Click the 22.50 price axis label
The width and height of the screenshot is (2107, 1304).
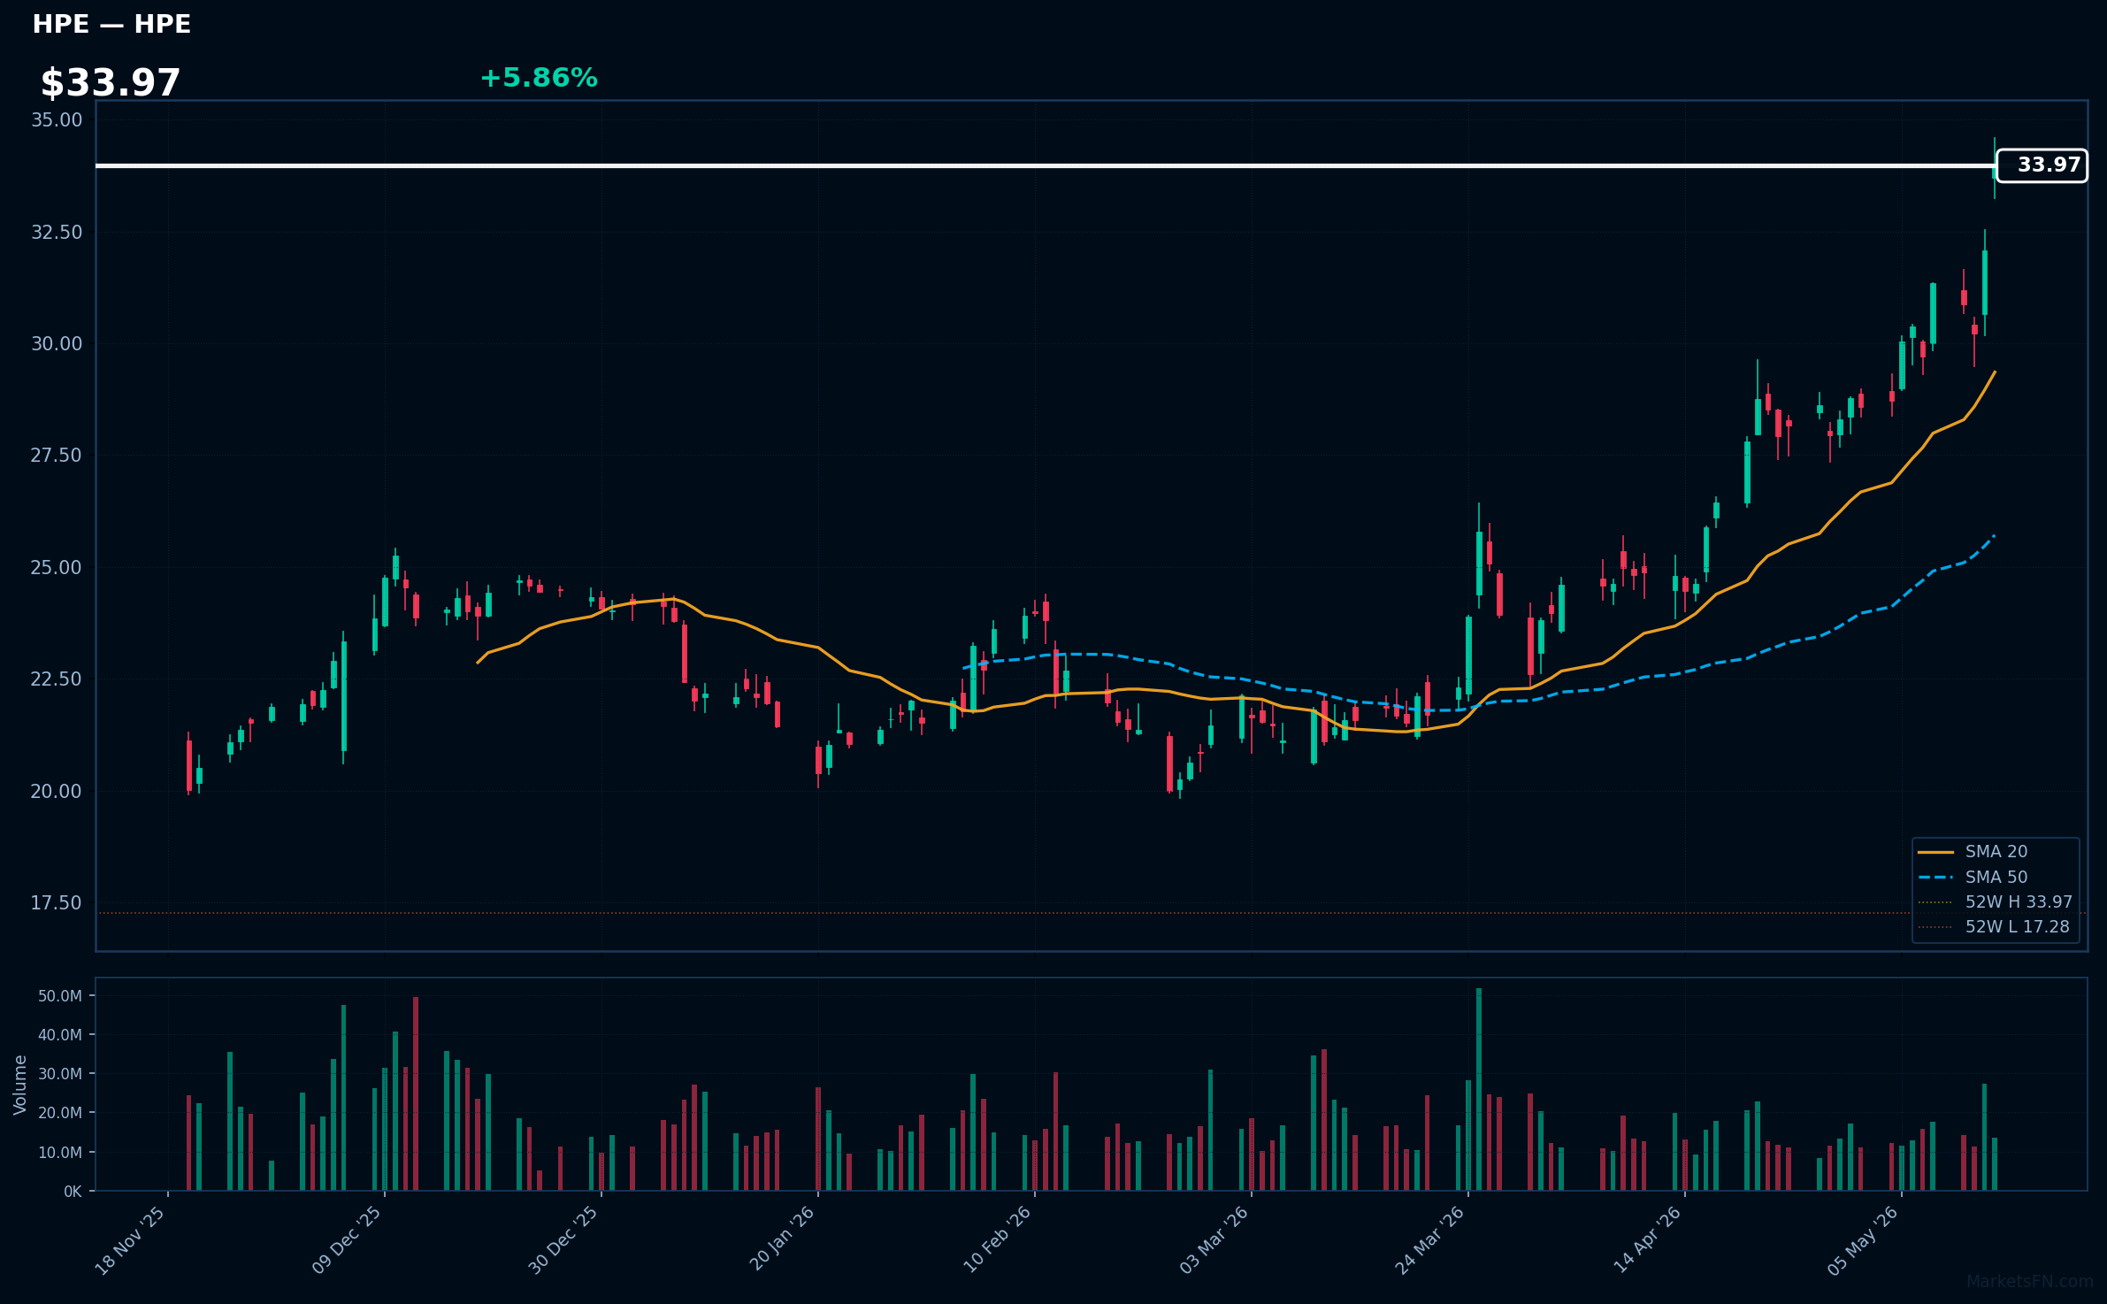[x=57, y=679]
